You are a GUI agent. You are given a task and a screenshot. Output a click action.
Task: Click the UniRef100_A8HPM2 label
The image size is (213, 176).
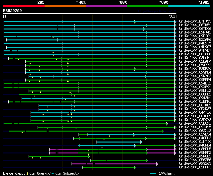[195, 153]
